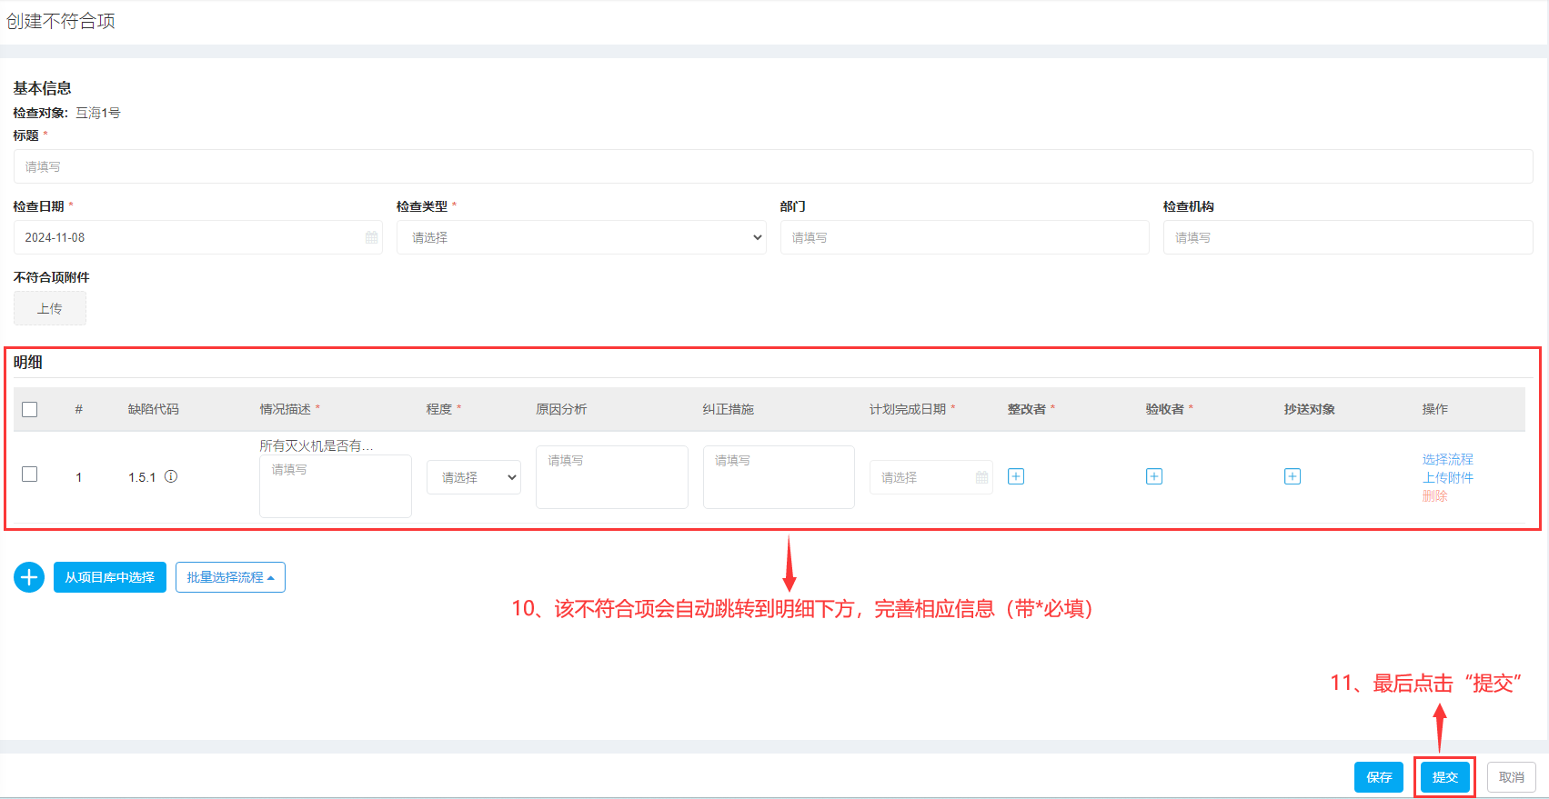Focus the 计划完成日期 field in row 1
The height and width of the screenshot is (799, 1549).
tap(931, 477)
